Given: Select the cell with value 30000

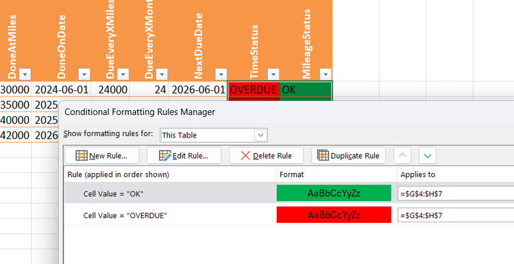Looking at the screenshot, I should [x=15, y=90].
